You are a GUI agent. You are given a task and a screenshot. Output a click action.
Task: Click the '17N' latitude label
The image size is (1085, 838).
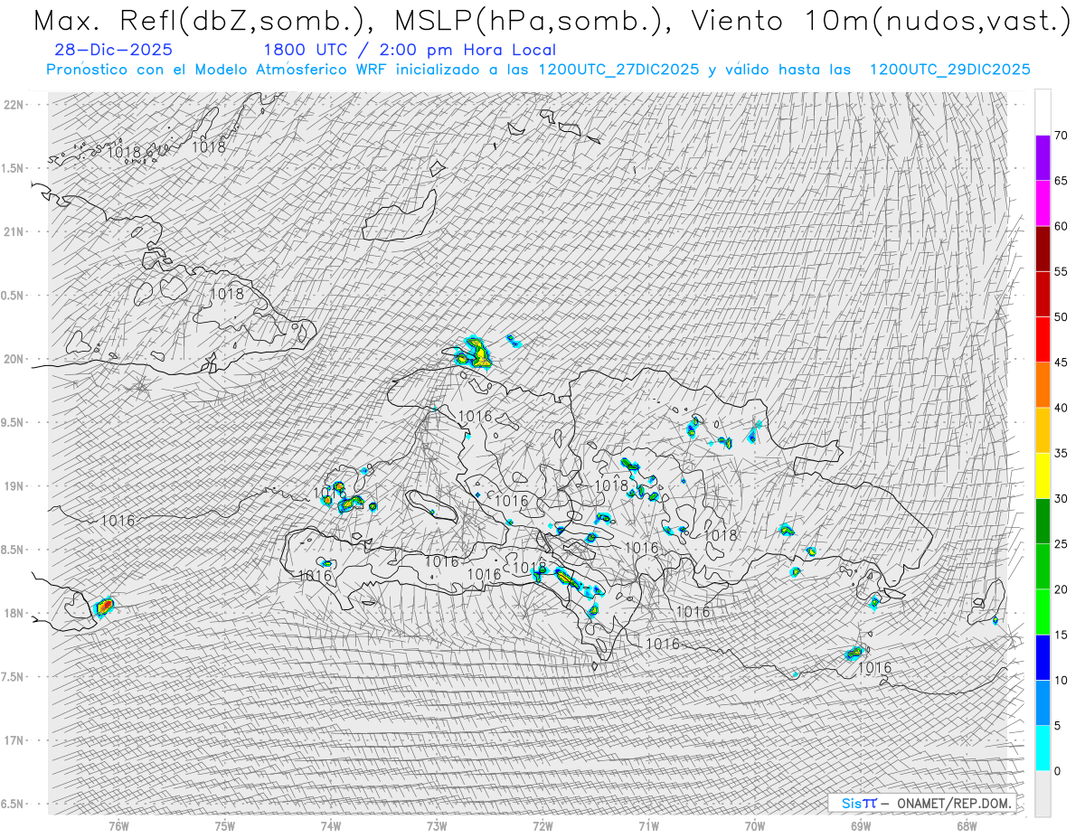(x=15, y=740)
